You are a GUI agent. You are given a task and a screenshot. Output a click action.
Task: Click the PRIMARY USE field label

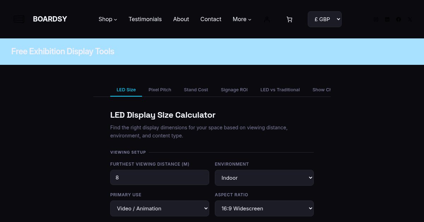pos(126,195)
